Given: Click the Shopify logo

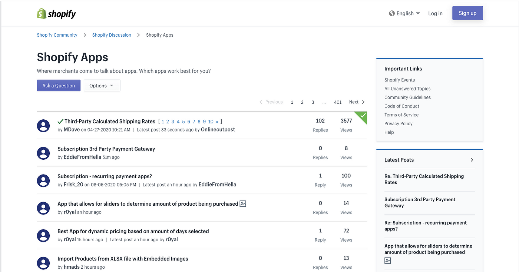Looking at the screenshot, I should pos(56,14).
